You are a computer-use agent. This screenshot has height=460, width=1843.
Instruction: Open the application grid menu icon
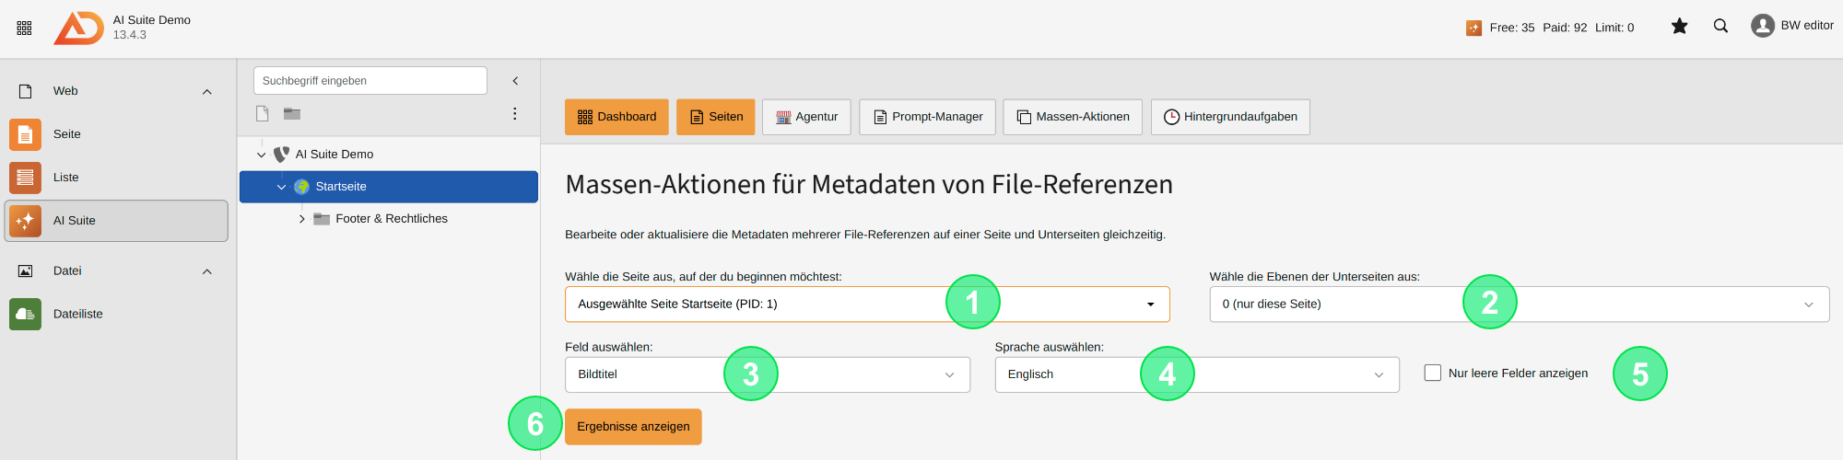point(25,28)
